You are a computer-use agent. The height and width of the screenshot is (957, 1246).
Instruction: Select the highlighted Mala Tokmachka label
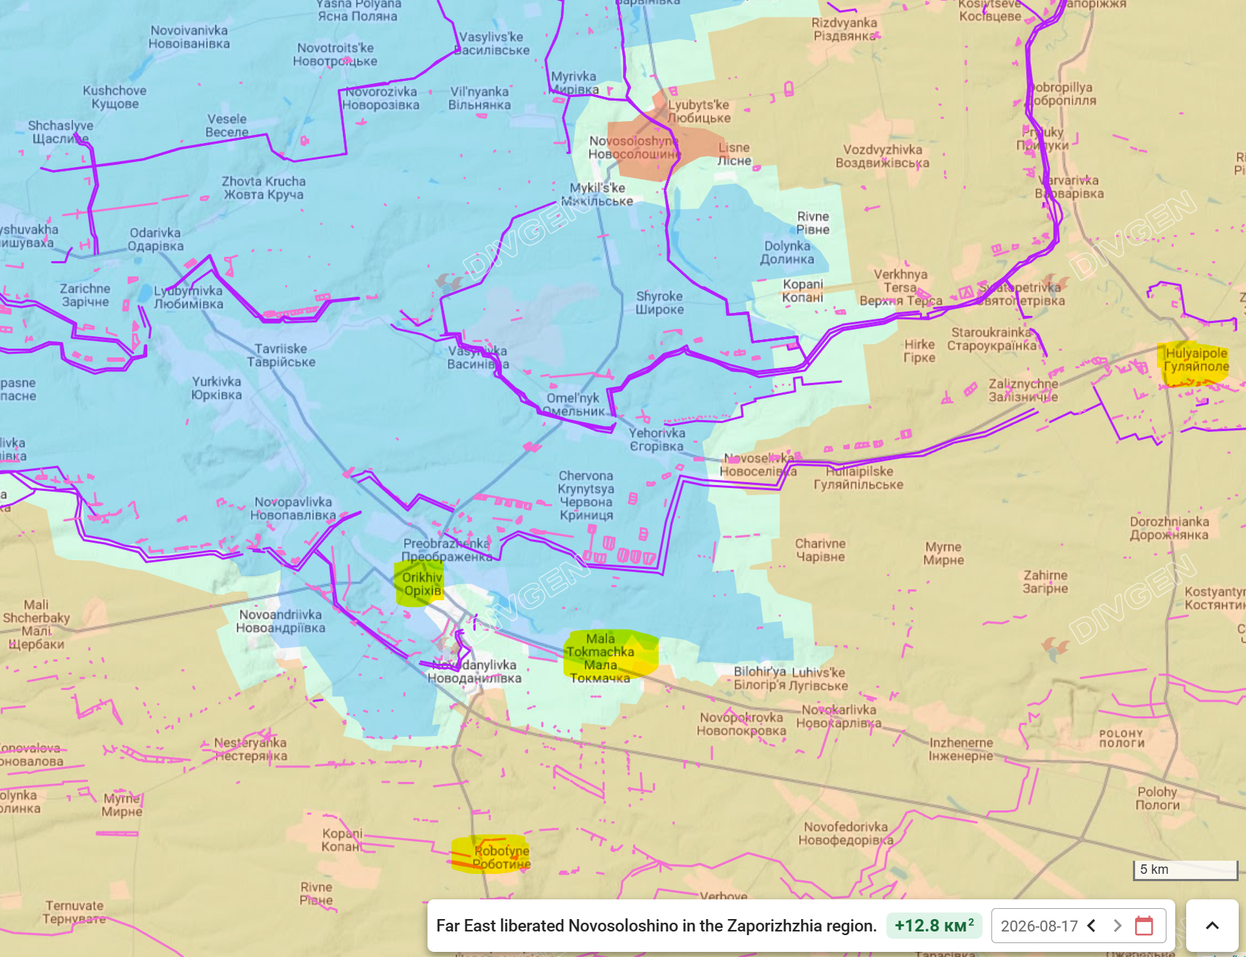point(601,658)
